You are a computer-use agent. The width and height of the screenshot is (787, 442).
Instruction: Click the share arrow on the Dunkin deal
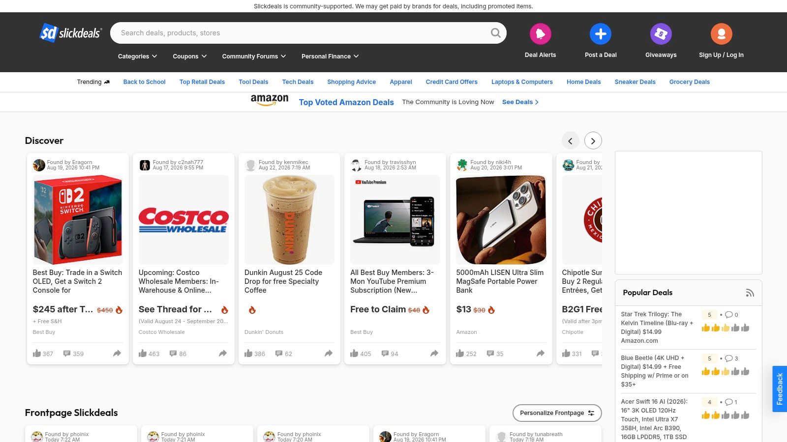pyautogui.click(x=329, y=354)
